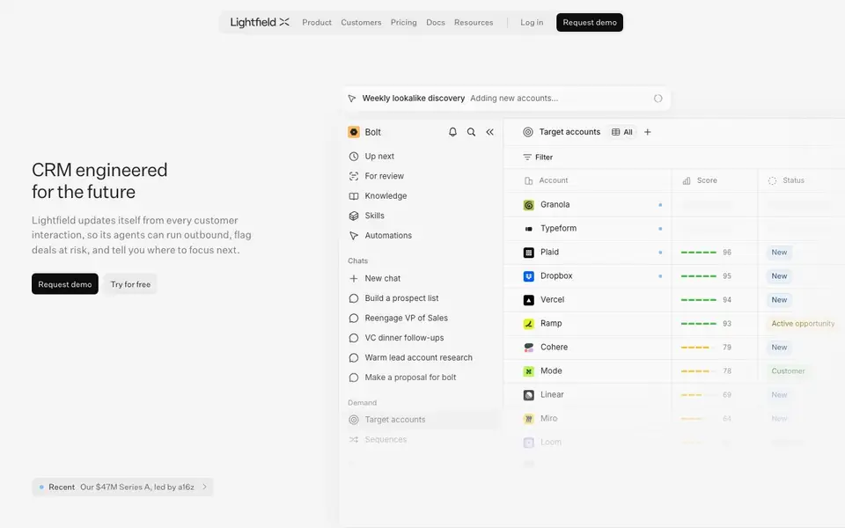The image size is (845, 528).
Task: Click chat bubble icon for Reengage VP of Sales
Action: tap(354, 319)
